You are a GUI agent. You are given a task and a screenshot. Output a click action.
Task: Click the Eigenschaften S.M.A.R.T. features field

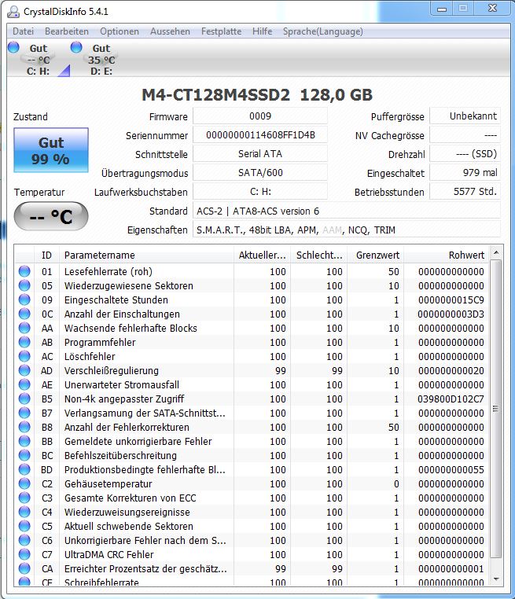(347, 230)
